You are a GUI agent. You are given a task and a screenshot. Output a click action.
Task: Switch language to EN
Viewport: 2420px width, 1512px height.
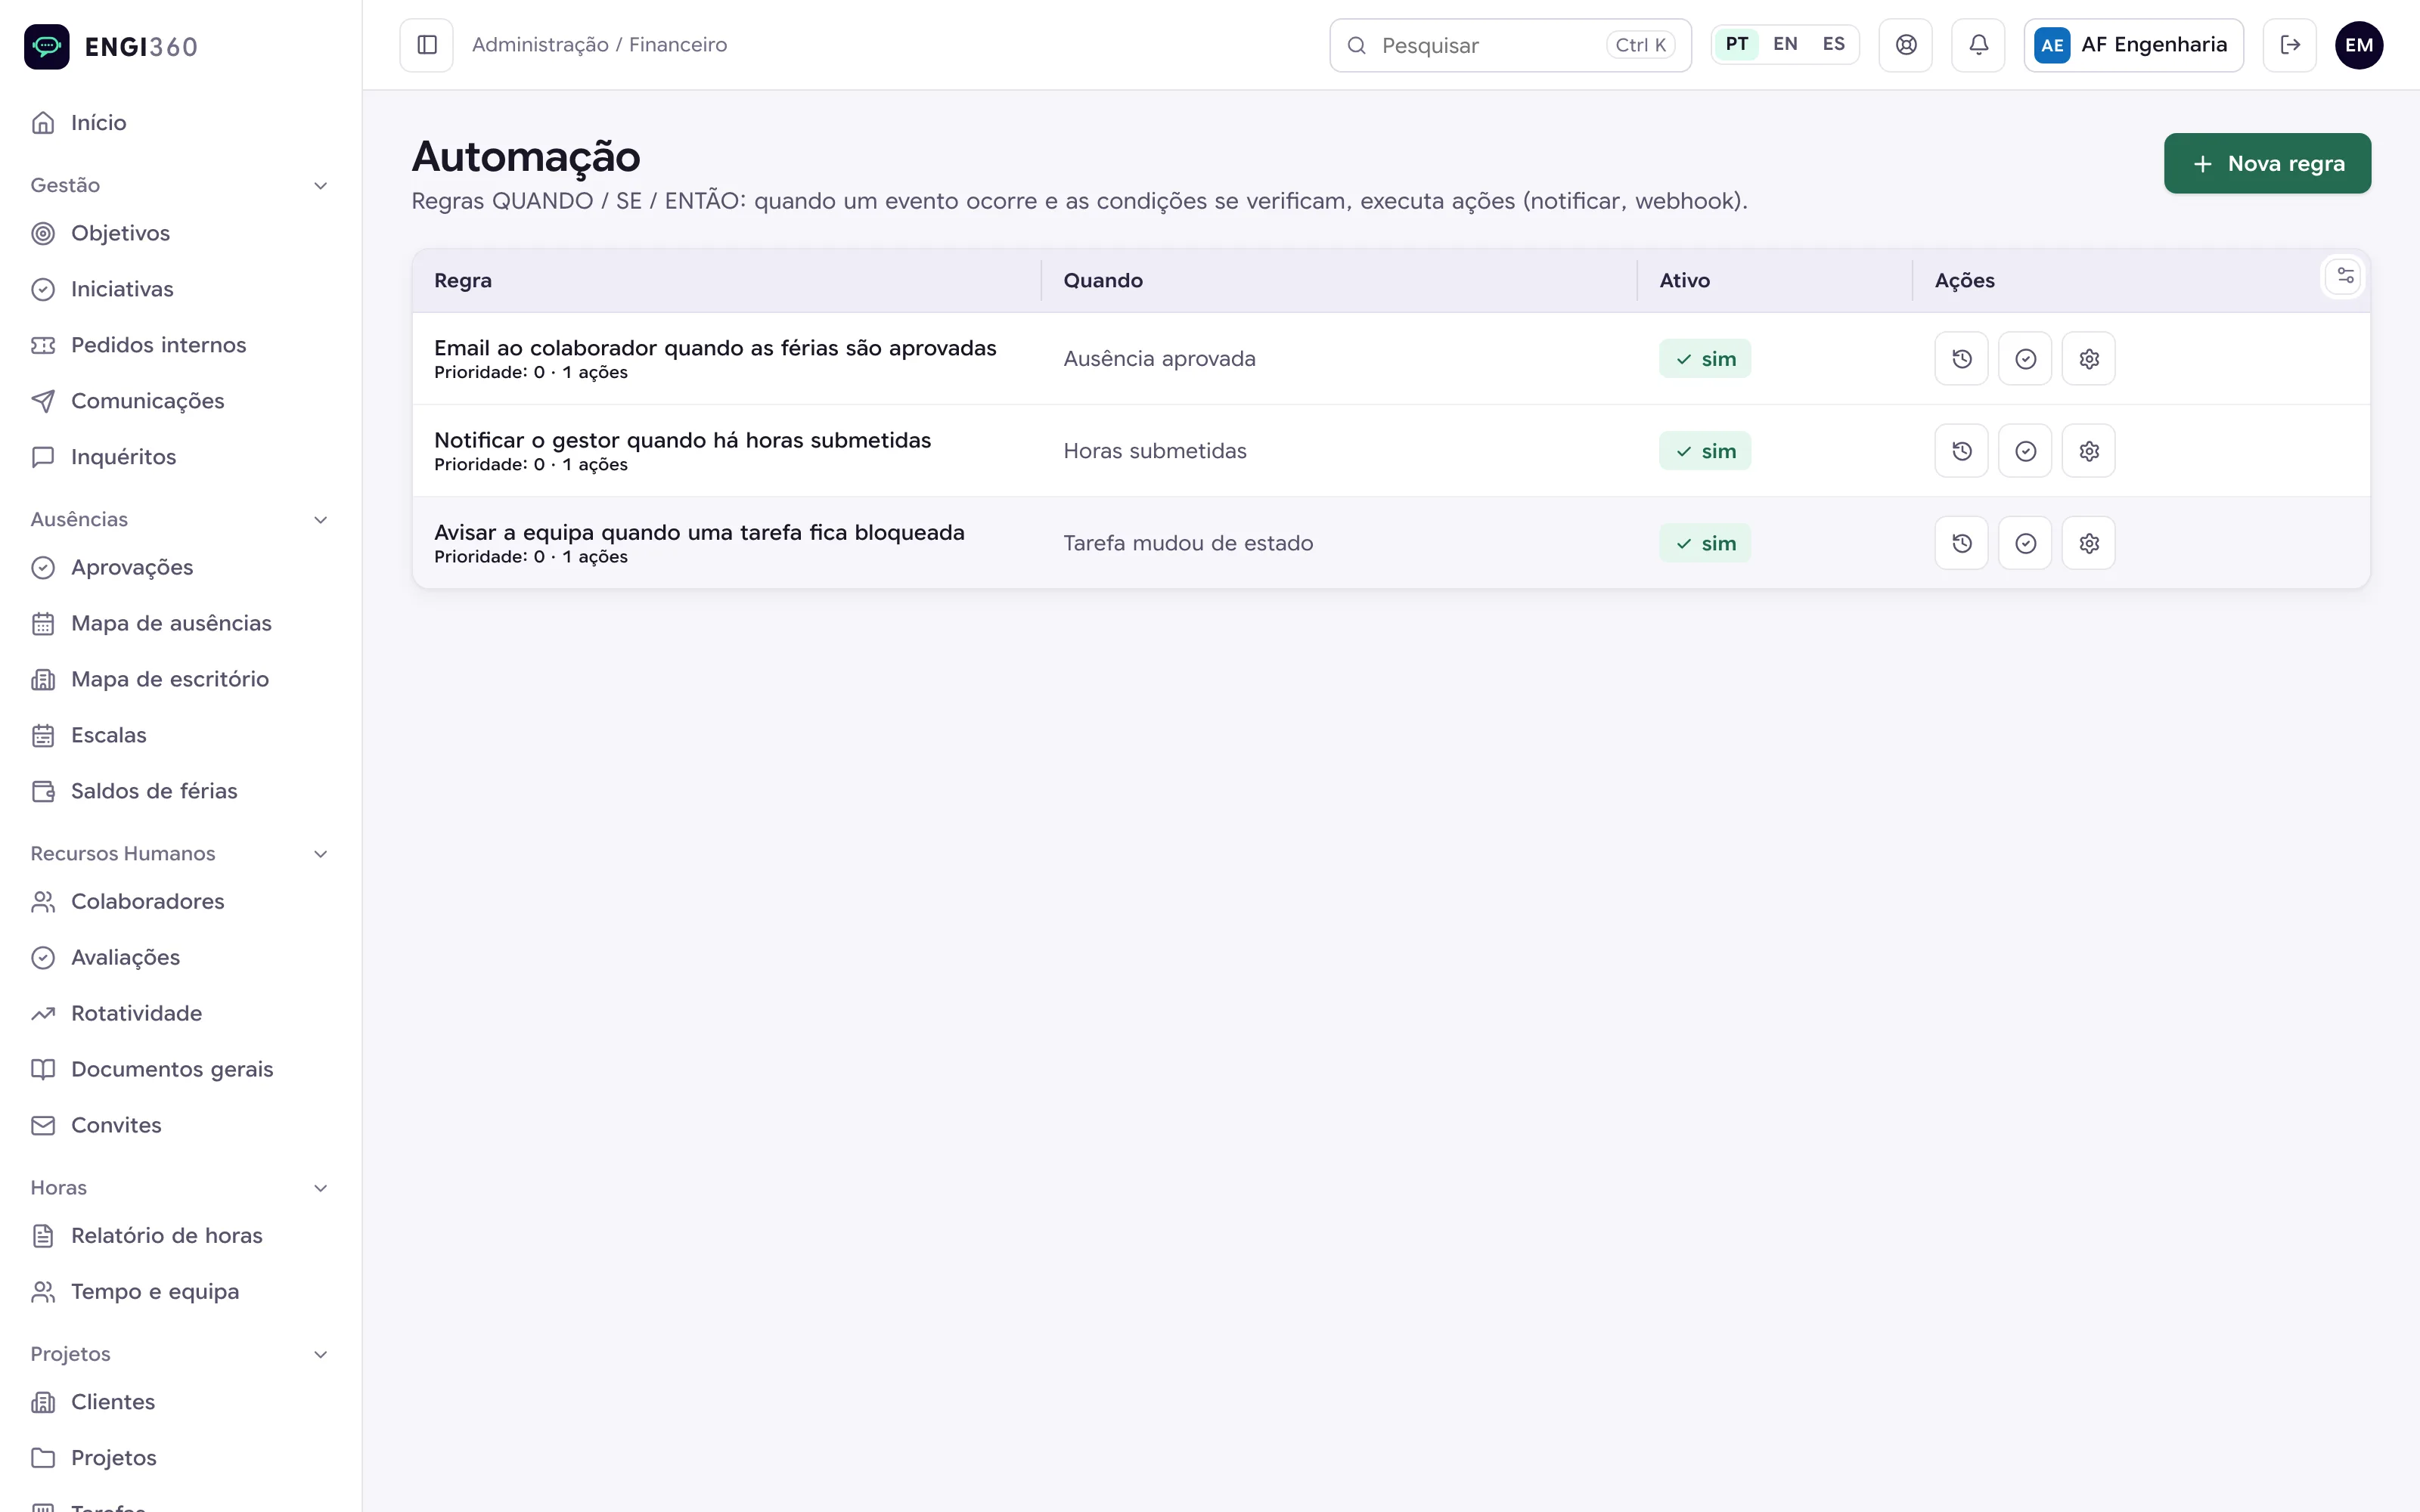(x=1785, y=45)
